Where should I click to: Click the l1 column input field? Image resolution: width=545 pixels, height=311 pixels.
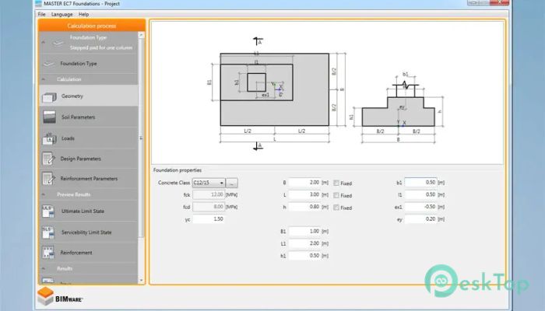420,194
